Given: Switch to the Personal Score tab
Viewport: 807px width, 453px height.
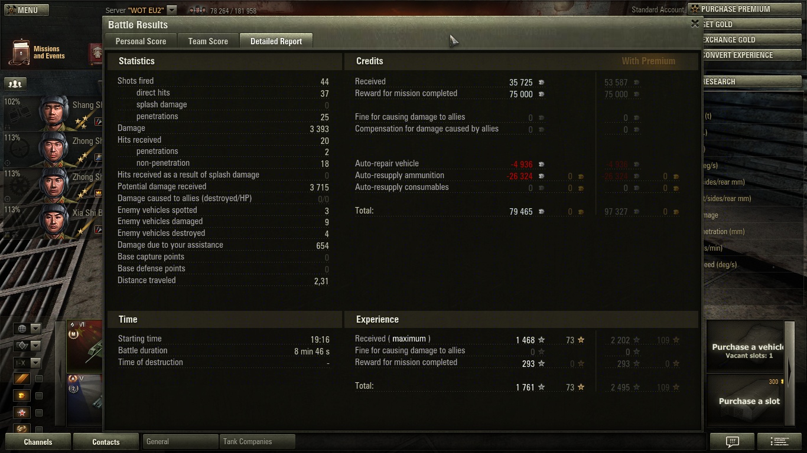Looking at the screenshot, I should (141, 41).
